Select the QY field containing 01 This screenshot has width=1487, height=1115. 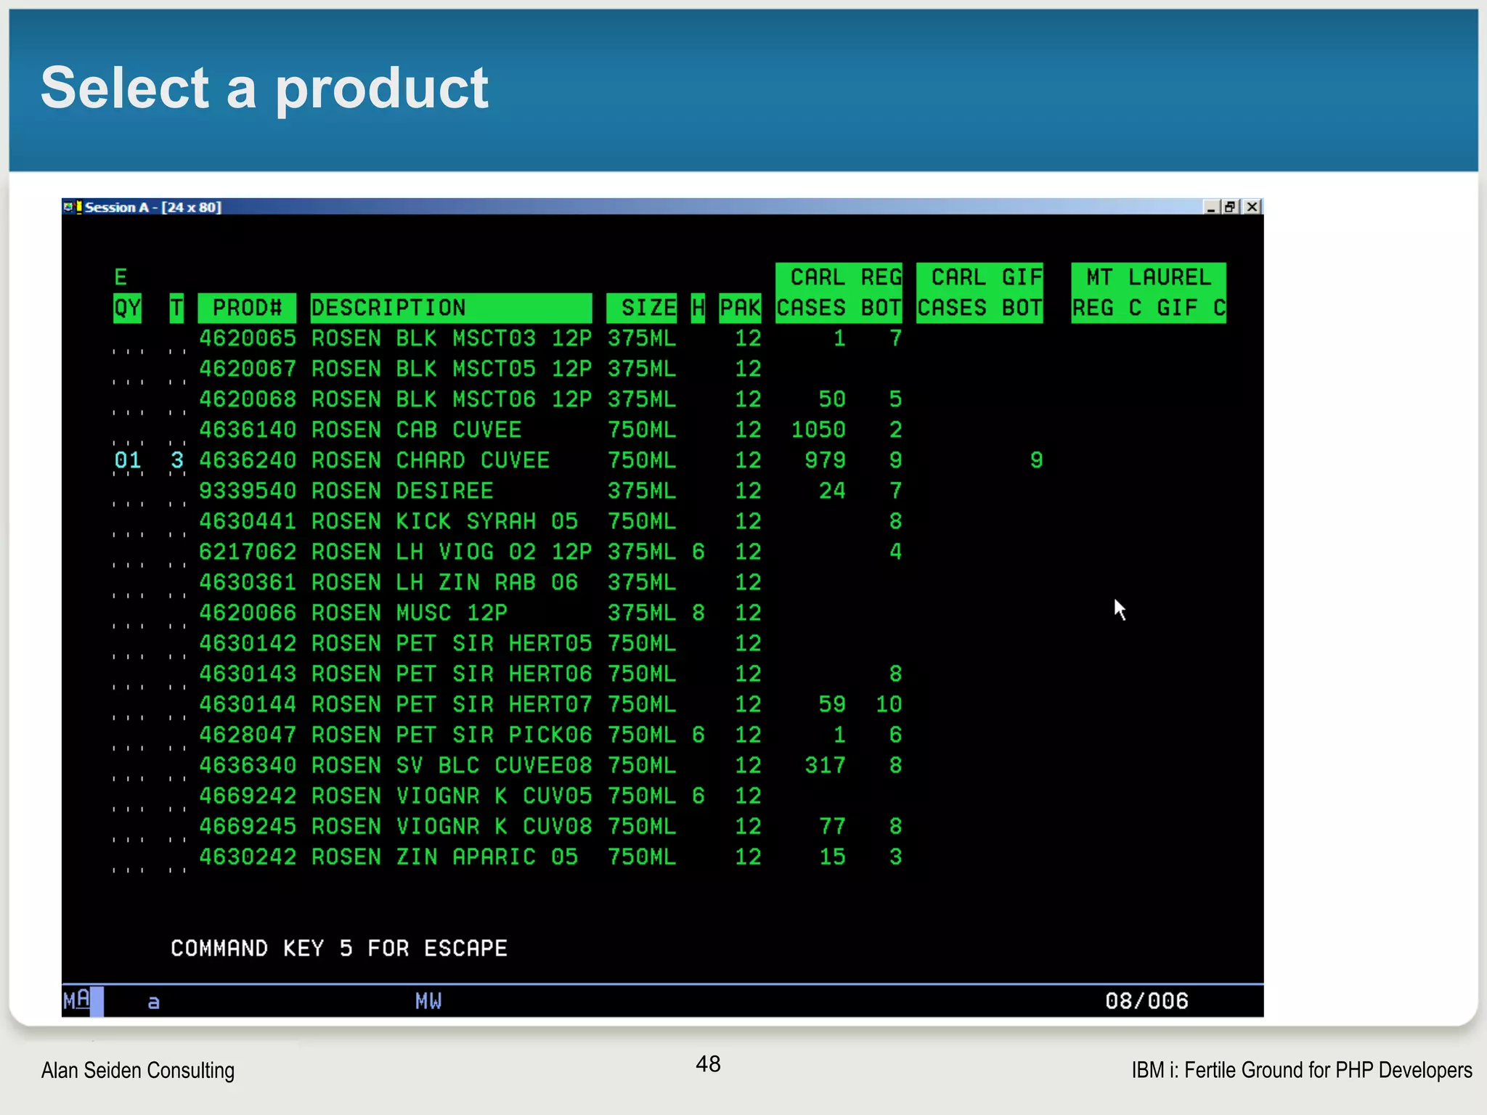(128, 460)
